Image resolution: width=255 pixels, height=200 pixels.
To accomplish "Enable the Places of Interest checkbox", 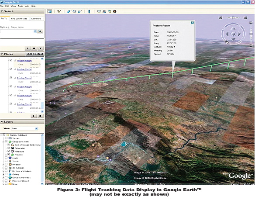I will tap(6, 181).
